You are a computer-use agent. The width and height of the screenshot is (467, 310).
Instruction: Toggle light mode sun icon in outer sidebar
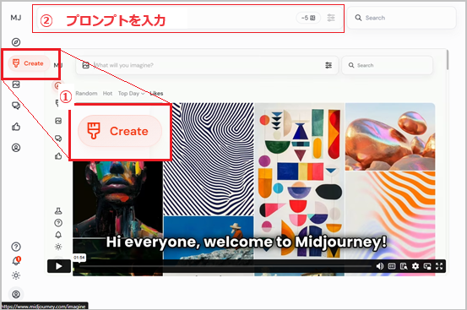16,275
